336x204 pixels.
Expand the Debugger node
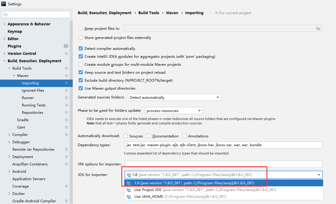9,142
